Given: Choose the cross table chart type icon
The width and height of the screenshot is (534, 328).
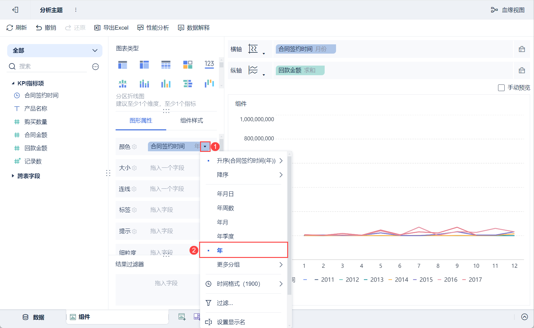Looking at the screenshot, I should pyautogui.click(x=144, y=65).
